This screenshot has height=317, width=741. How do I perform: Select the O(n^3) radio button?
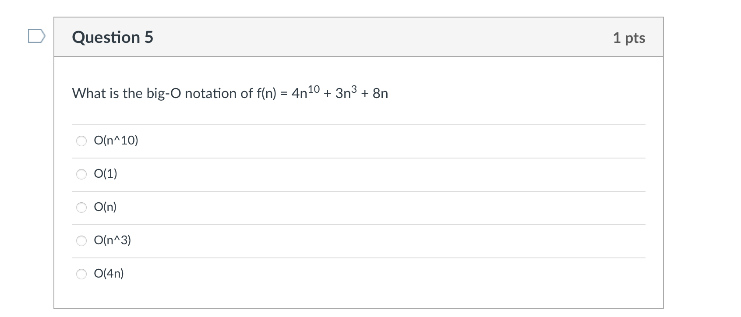81,240
